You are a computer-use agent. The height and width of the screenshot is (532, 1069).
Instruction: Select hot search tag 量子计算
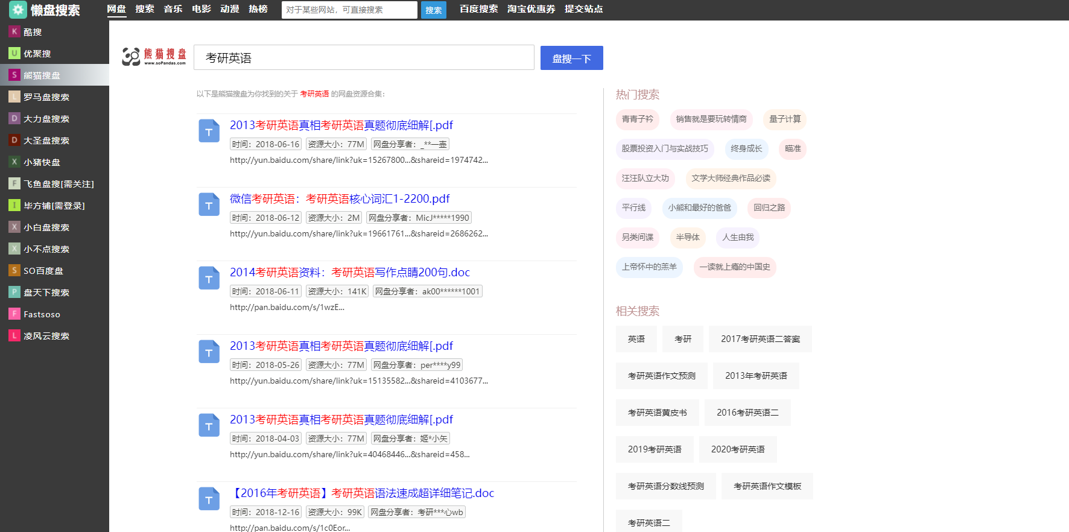[785, 119]
